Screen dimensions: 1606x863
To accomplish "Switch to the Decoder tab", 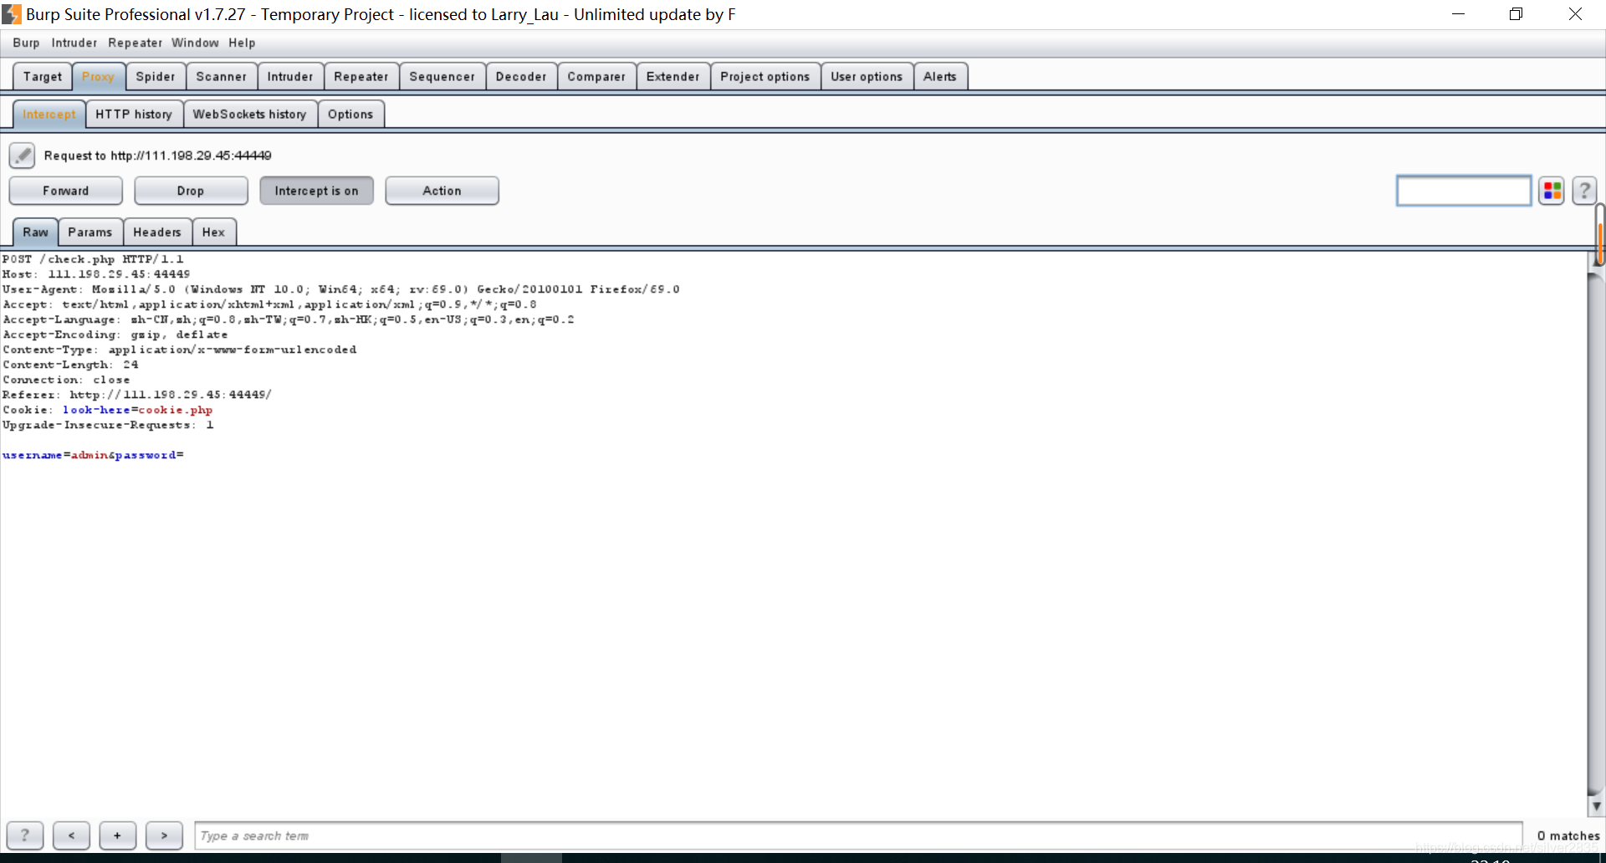I will (x=521, y=76).
